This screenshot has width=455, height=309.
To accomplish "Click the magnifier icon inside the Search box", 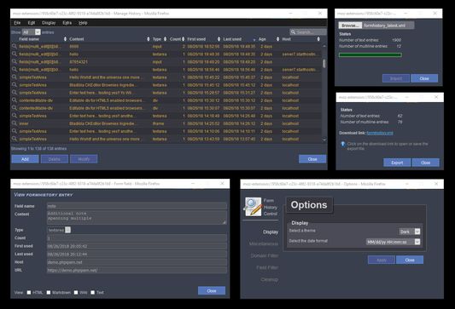I will click(293, 32).
